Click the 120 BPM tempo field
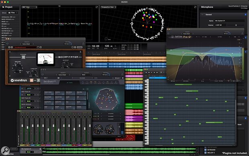This screenshot has width=249, height=156. pos(108,46)
